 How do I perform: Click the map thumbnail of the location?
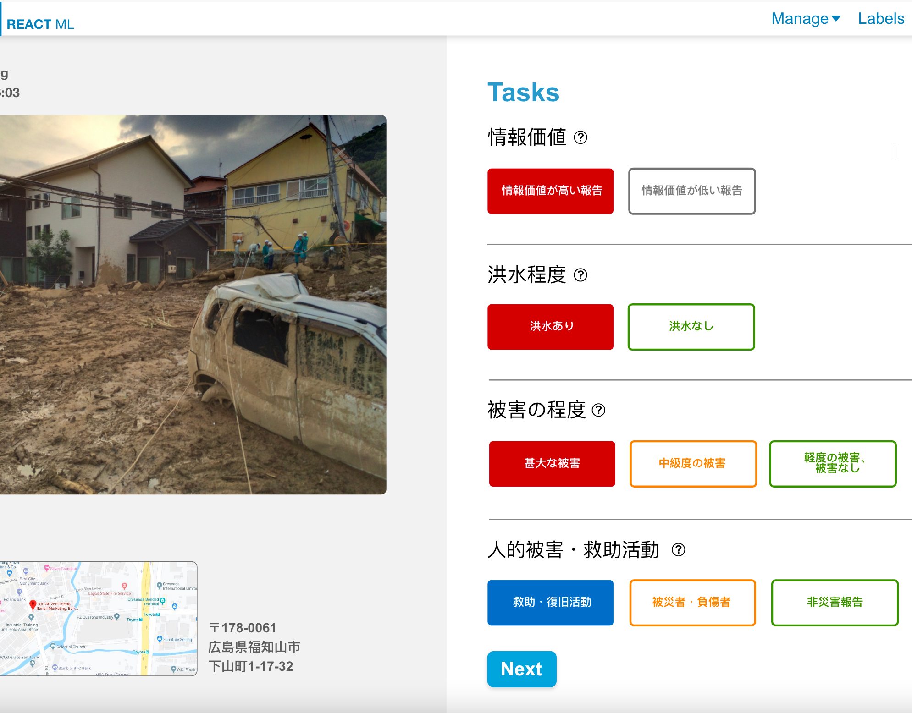coord(99,619)
